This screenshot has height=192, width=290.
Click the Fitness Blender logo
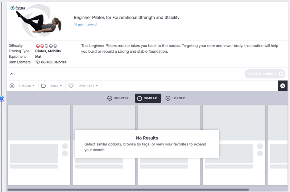18,8
